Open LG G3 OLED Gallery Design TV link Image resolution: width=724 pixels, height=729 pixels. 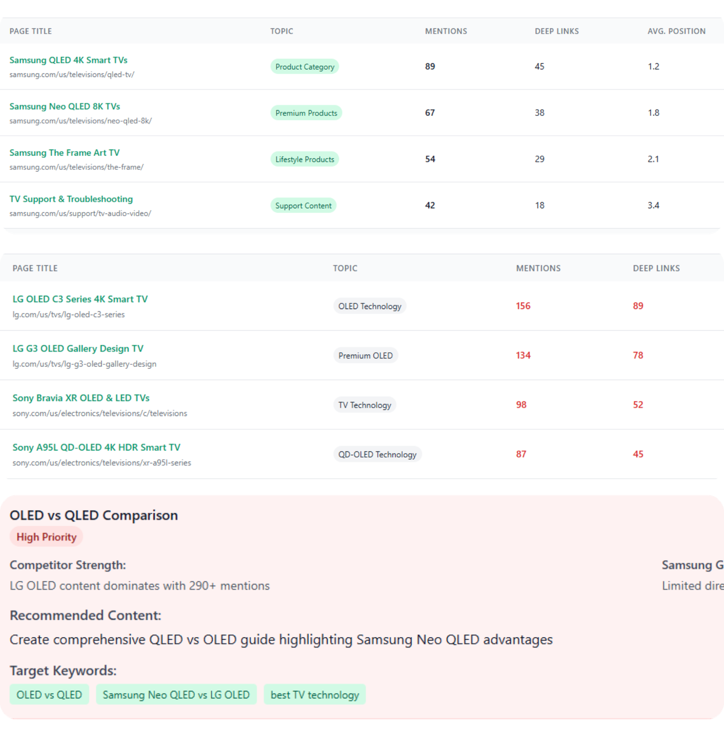78,348
